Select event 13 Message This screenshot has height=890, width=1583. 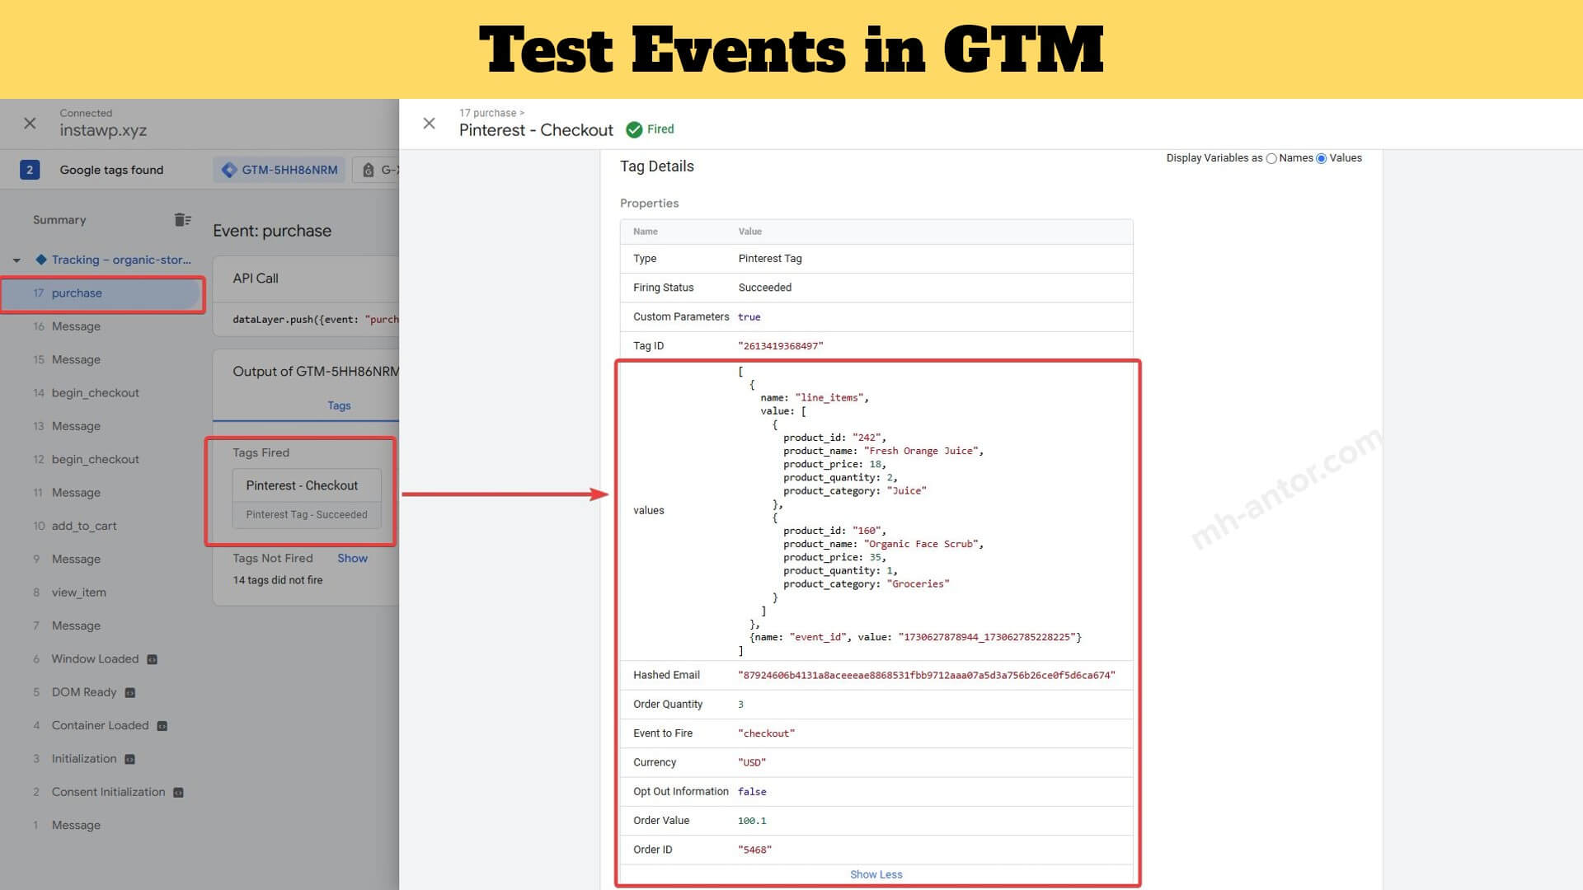pyautogui.click(x=102, y=426)
